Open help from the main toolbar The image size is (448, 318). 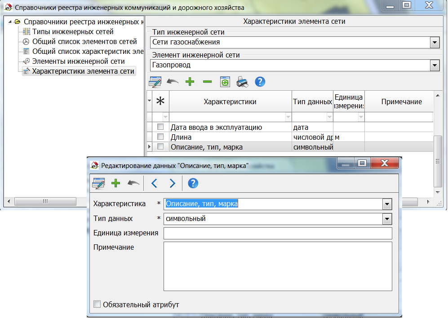click(x=260, y=82)
